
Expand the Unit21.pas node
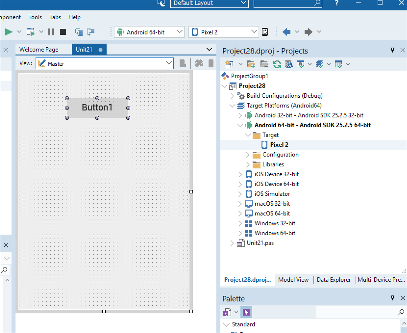click(x=232, y=243)
